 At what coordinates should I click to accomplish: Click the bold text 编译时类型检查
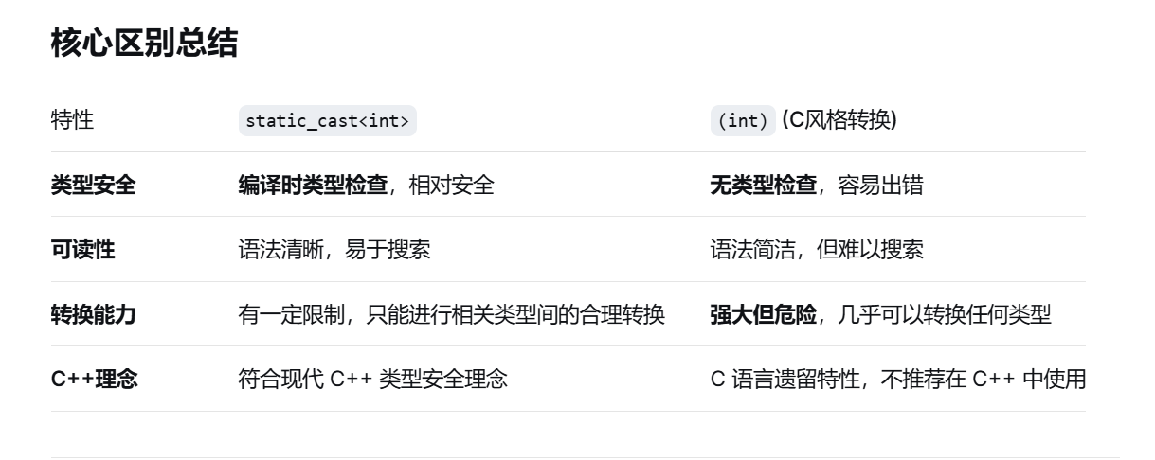point(314,186)
